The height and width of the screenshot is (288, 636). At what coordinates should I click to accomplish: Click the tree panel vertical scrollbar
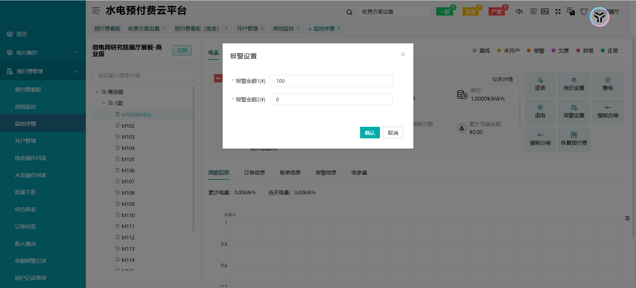(193, 159)
